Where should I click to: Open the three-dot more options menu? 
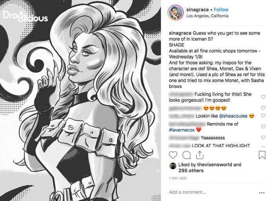click(x=262, y=193)
